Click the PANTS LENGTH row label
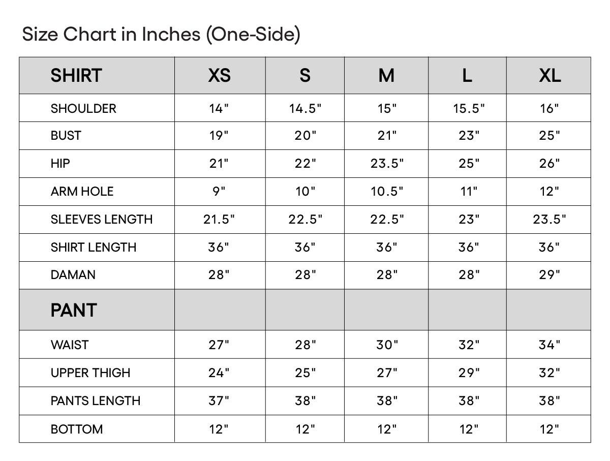 96,401
